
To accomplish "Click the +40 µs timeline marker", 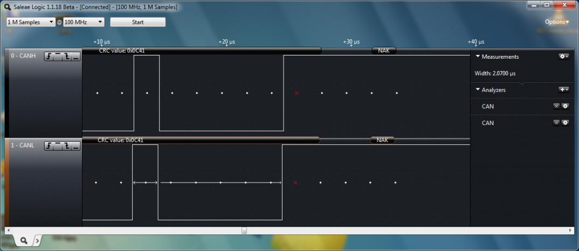I will 475,42.
